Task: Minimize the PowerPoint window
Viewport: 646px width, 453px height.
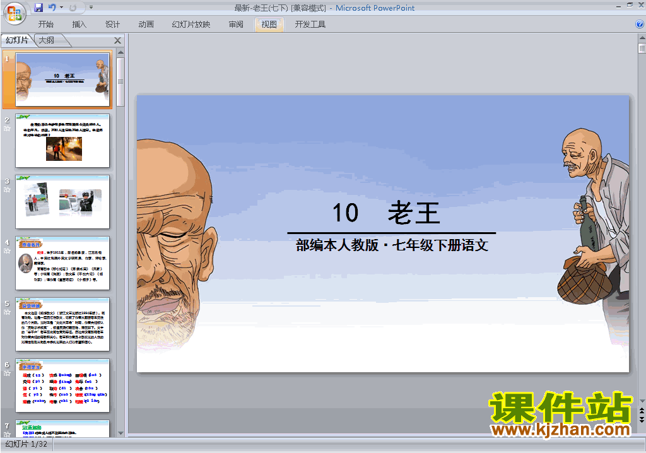Action: tap(618, 6)
